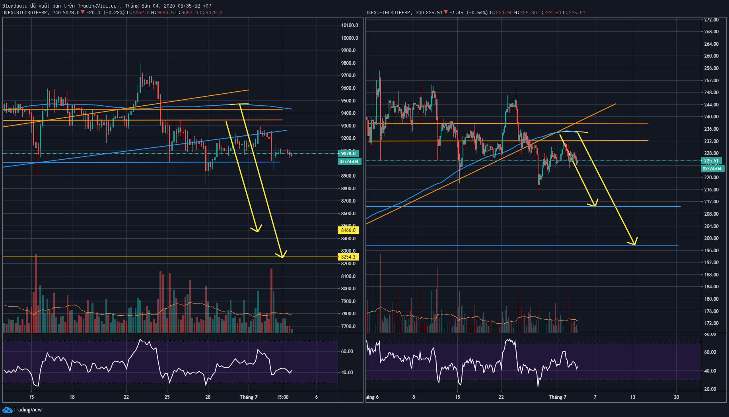
Task: Click the 15:00 time label on BTC chart
Action: pyautogui.click(x=283, y=397)
